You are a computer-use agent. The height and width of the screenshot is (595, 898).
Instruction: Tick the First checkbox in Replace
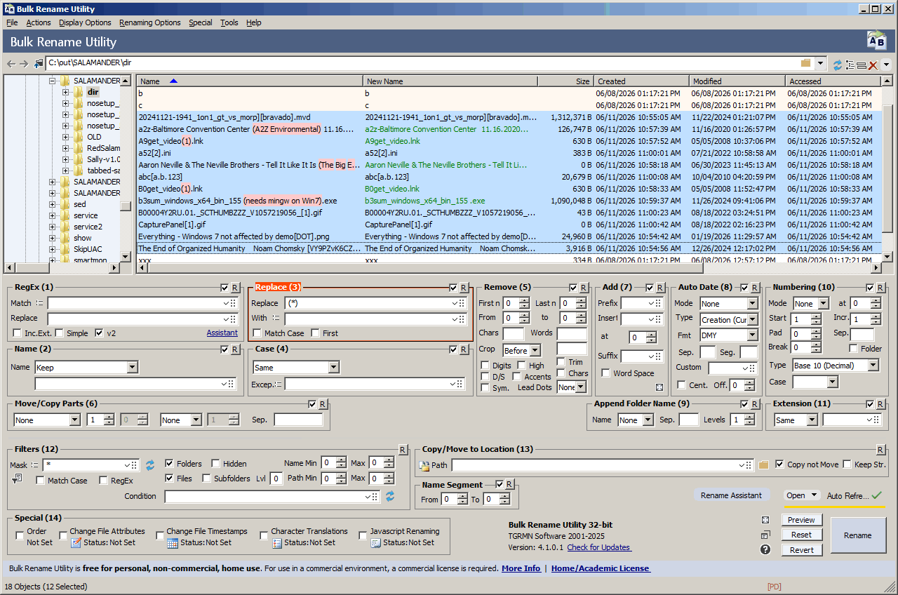click(x=315, y=333)
